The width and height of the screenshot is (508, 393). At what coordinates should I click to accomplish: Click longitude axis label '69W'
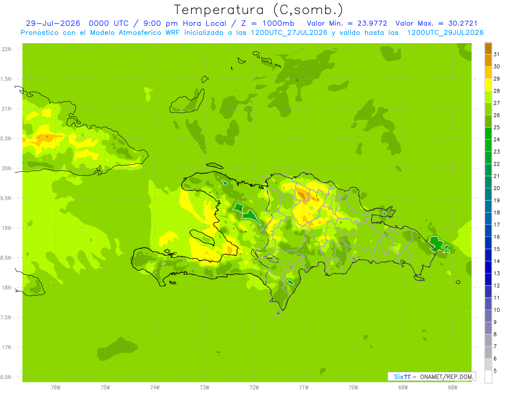pos(403,387)
